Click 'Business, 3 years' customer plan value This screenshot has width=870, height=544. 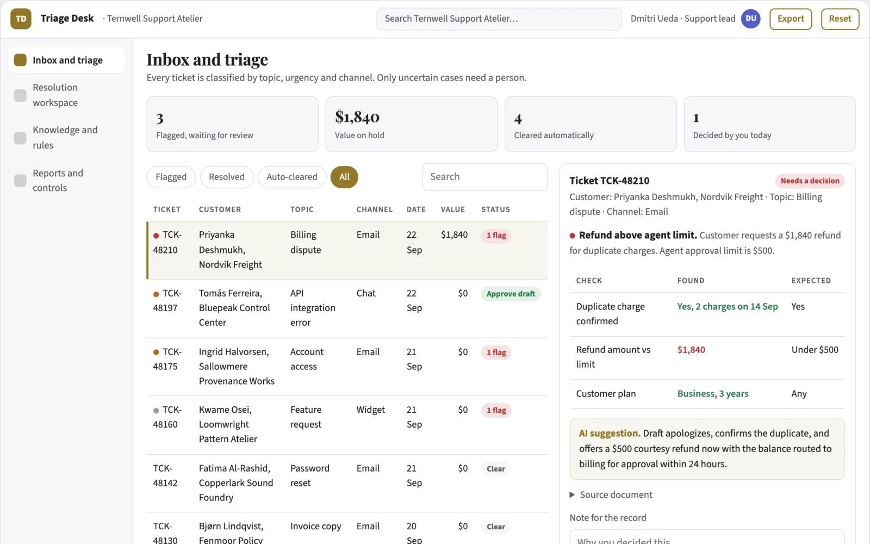(x=713, y=394)
